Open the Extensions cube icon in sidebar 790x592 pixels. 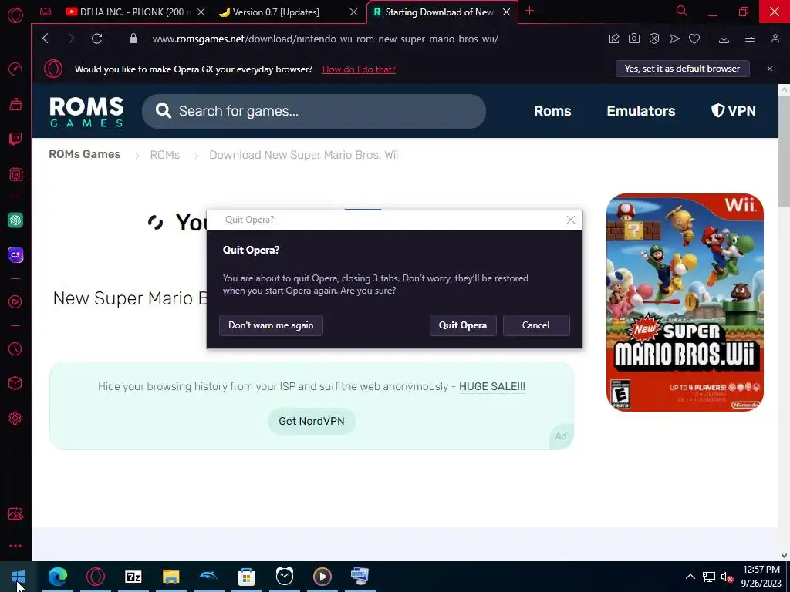(x=15, y=384)
